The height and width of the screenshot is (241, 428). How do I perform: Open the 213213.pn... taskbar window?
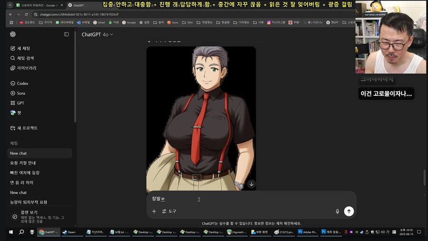pyautogui.click(x=283, y=232)
